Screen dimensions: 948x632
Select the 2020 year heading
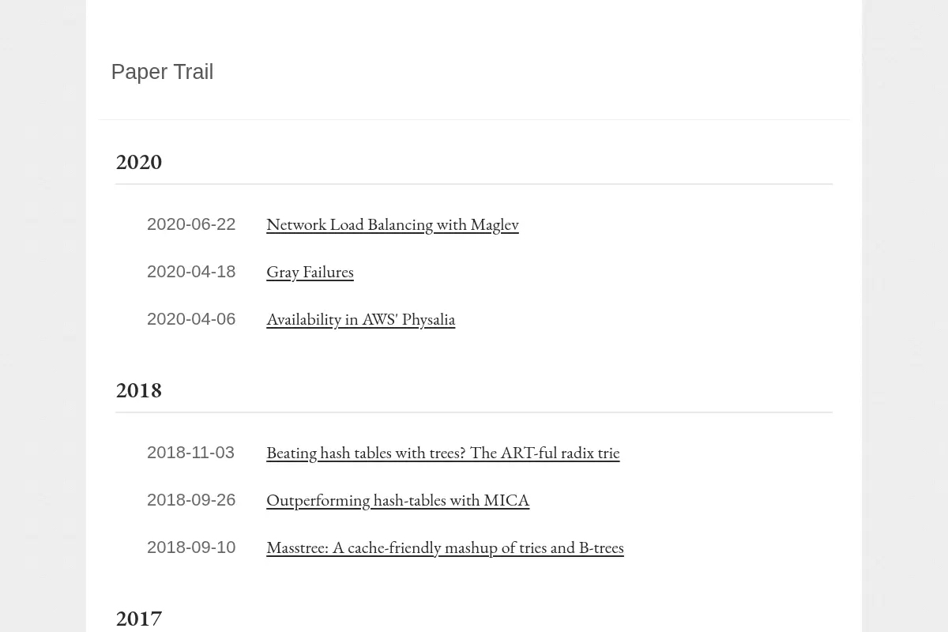click(139, 162)
